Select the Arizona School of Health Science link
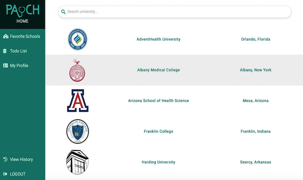Image resolution: width=303 pixels, height=180 pixels. click(158, 101)
